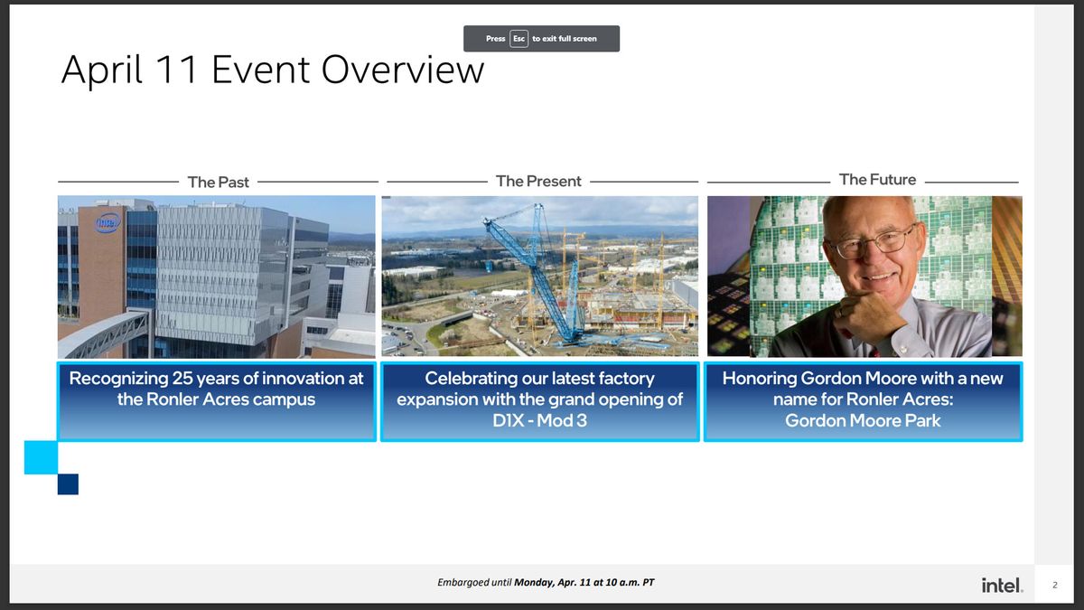
Task: Click the 'April 11 Event Overview' slide title
Action: tap(273, 70)
